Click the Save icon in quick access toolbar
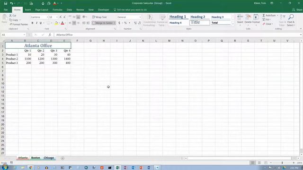303x170 pixels. tap(6, 3)
